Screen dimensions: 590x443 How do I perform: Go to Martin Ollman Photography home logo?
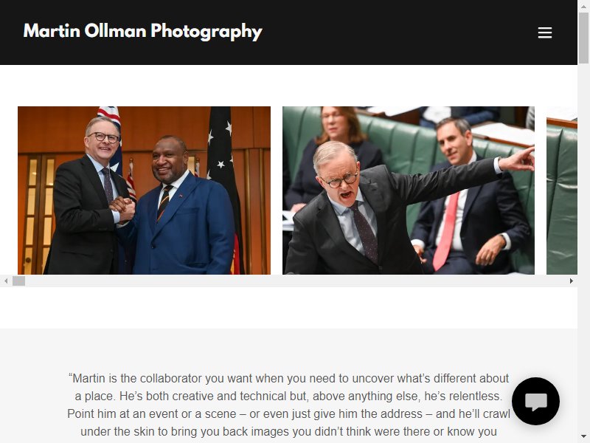pos(142,31)
